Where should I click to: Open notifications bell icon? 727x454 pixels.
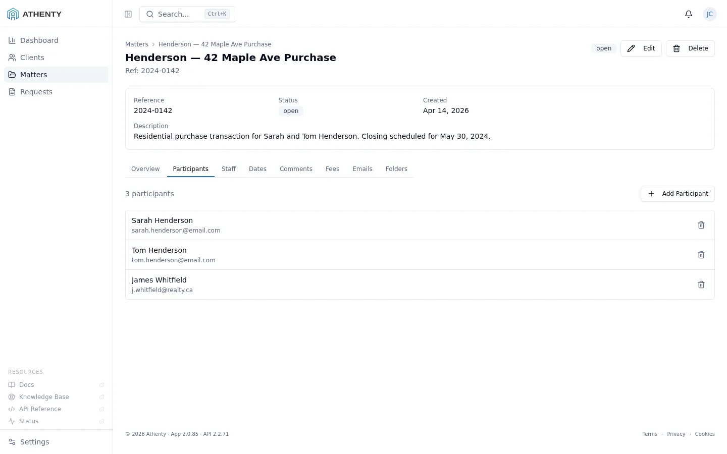point(689,14)
